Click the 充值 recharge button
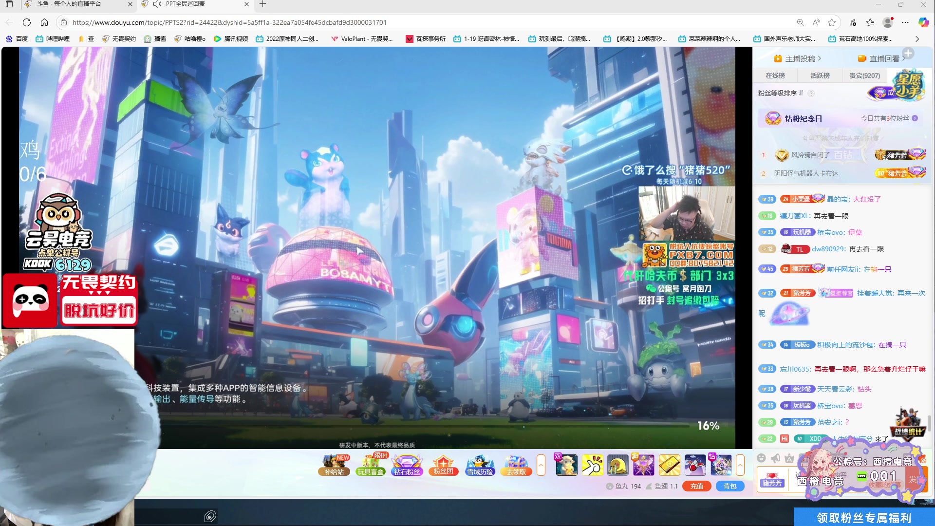This screenshot has height=526, width=935. 697,486
